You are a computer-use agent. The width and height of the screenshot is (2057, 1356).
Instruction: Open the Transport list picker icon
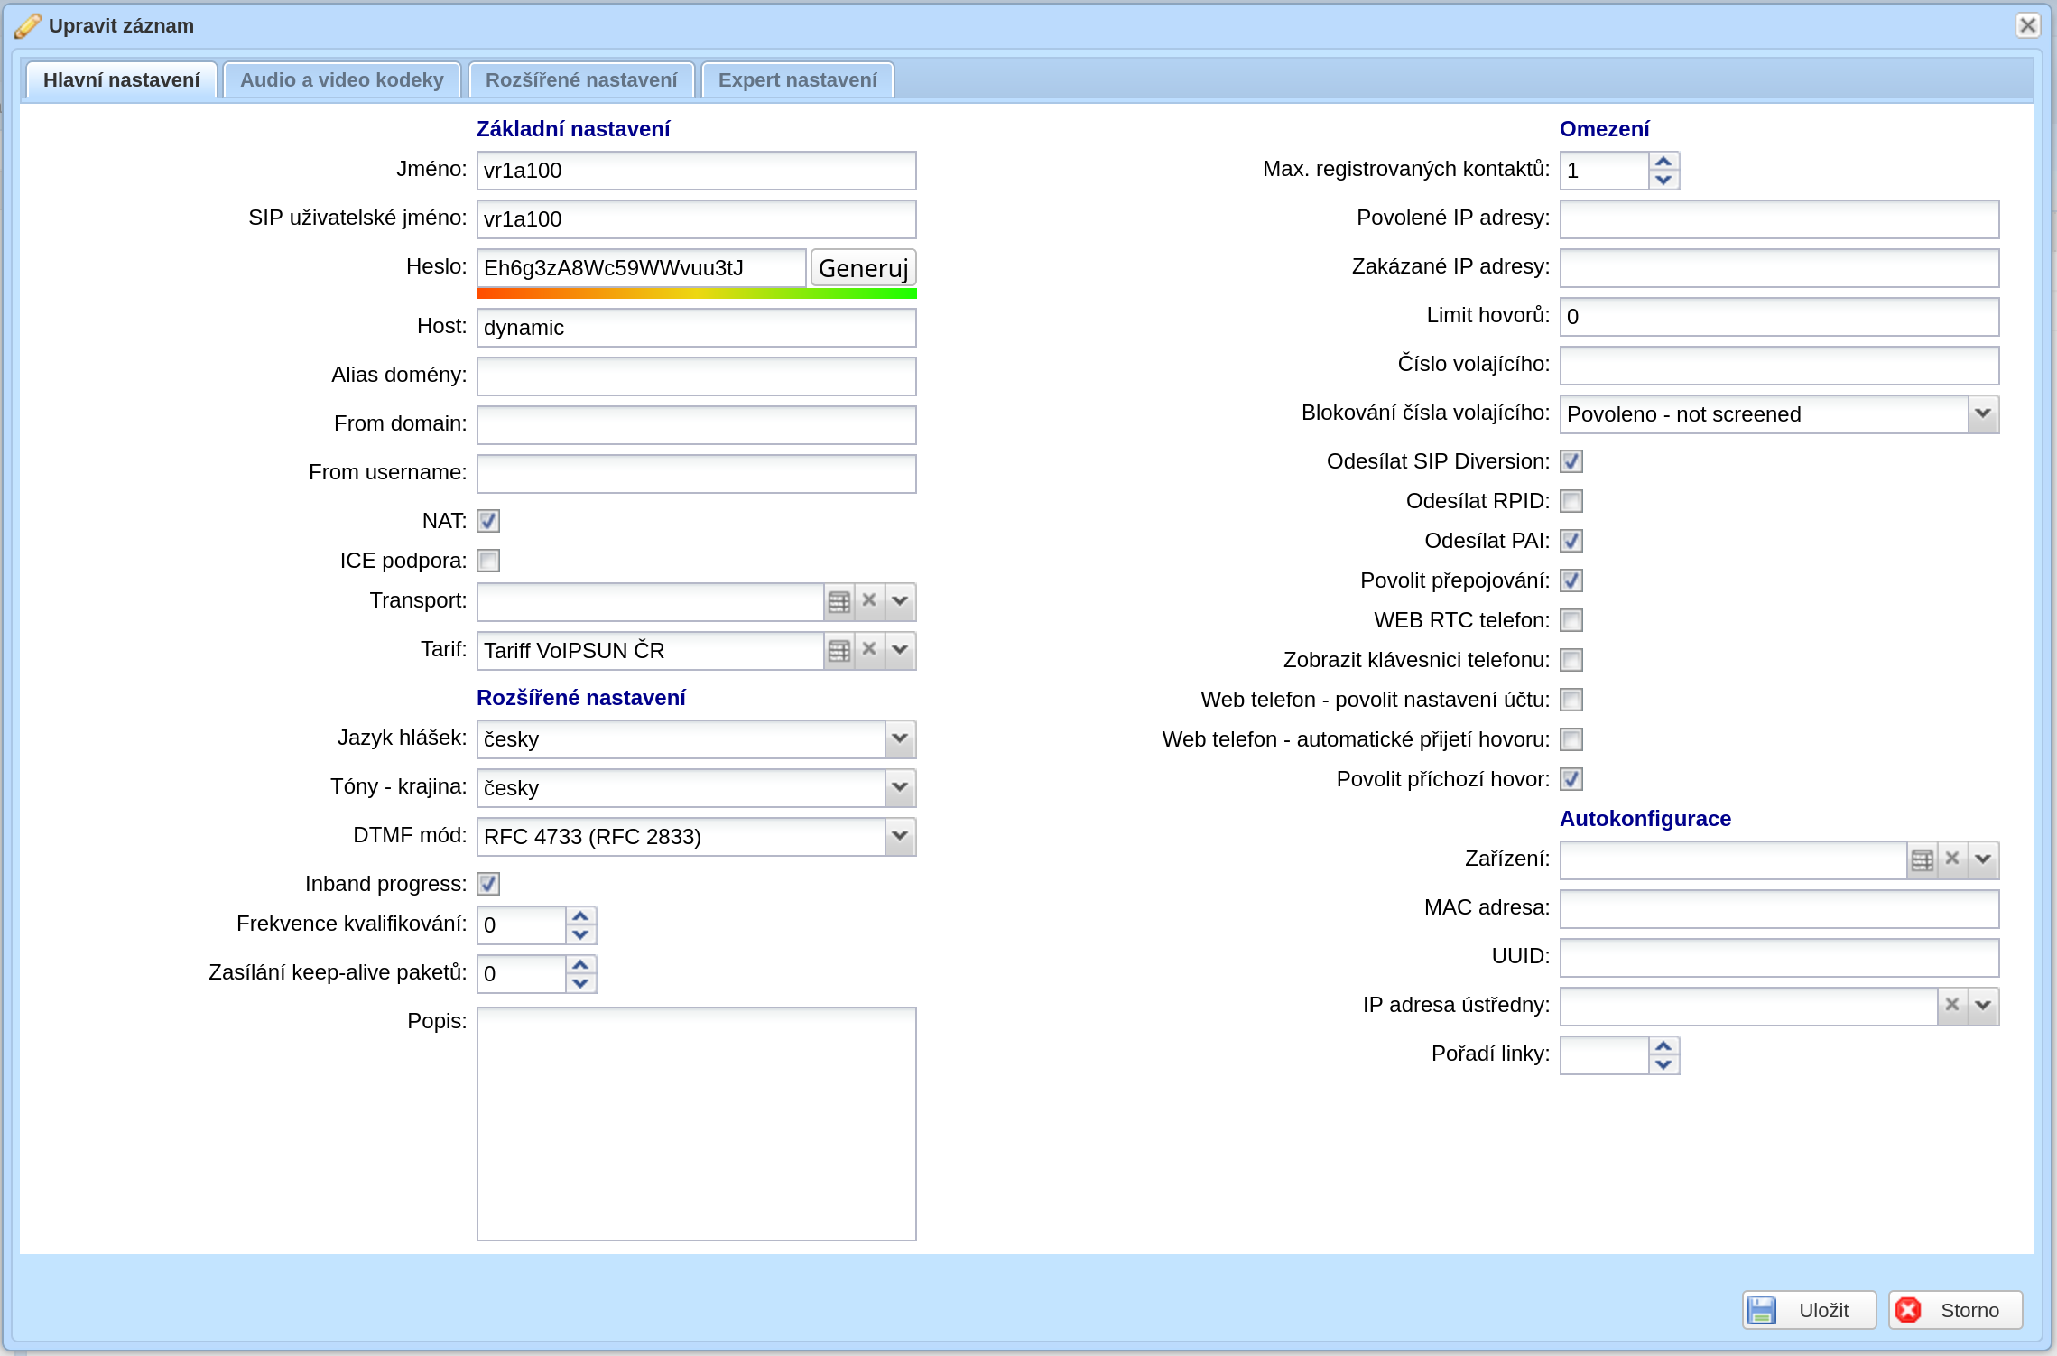839,601
